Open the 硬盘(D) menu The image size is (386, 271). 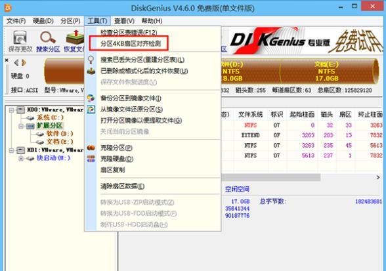click(43, 21)
